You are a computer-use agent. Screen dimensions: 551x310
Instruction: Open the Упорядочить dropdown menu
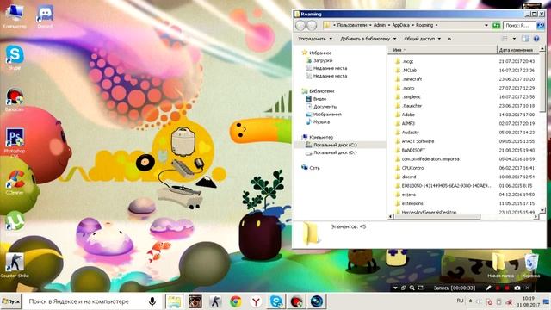(315, 39)
